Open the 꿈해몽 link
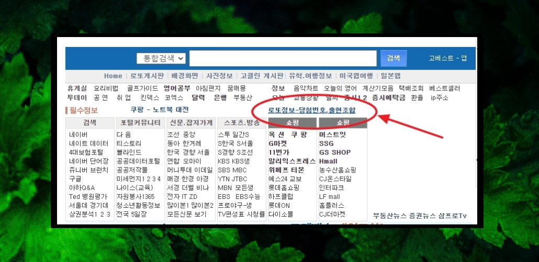This screenshot has height=262, width=539. pyautogui.click(x=237, y=89)
